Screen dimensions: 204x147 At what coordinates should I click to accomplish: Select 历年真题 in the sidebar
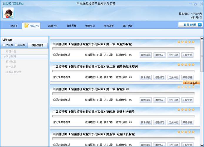pyautogui.click(x=11, y=67)
